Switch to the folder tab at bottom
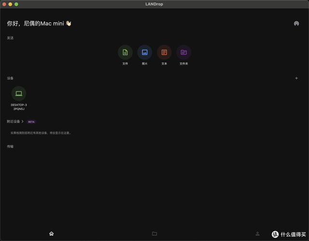Viewport: 309px width, 241px height. (154, 233)
